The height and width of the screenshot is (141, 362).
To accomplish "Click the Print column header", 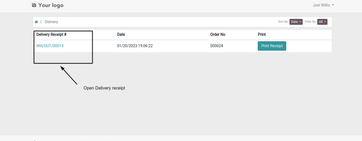I will pos(262,35).
